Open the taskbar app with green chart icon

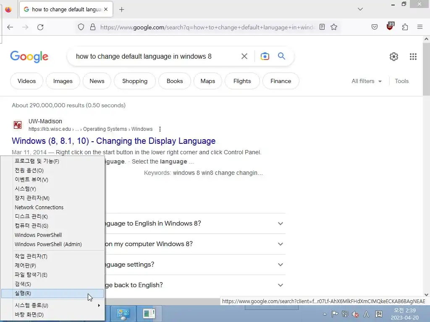[x=149, y=314]
